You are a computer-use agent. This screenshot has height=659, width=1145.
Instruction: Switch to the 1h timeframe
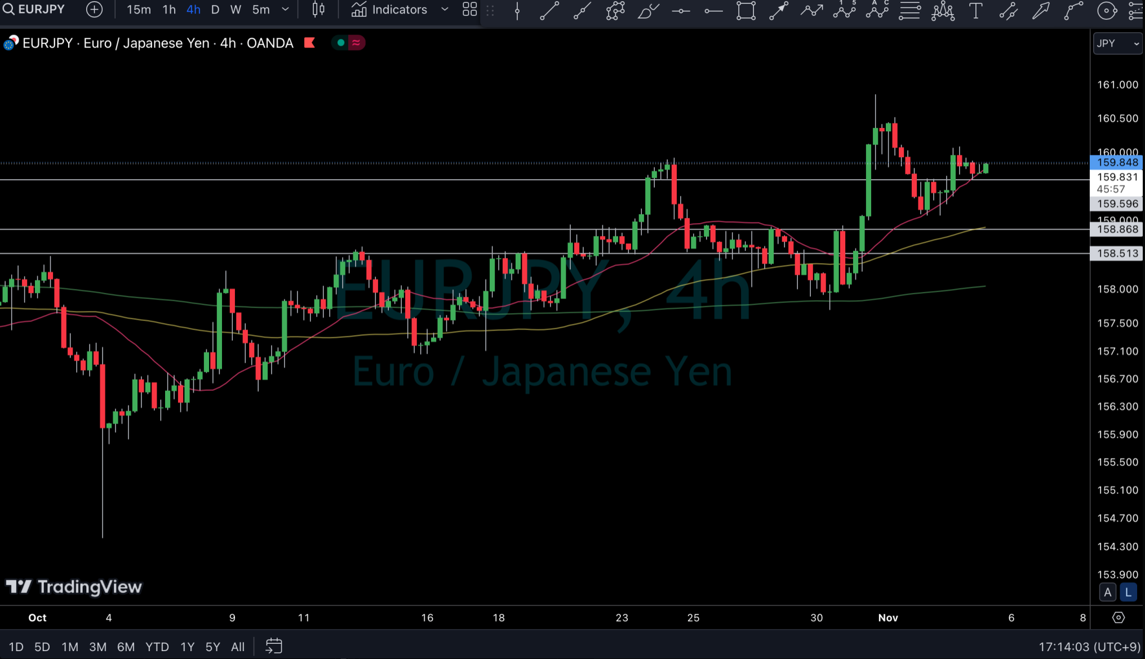pyautogui.click(x=168, y=10)
